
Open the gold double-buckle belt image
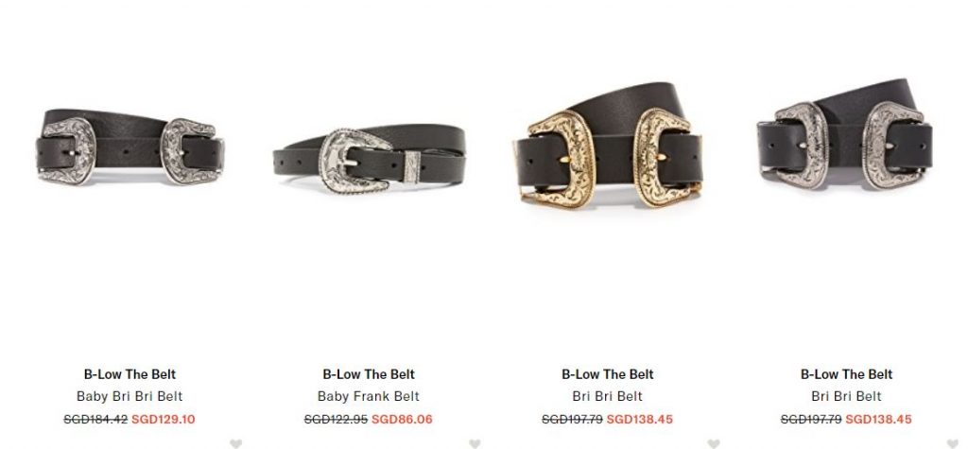pos(608,146)
